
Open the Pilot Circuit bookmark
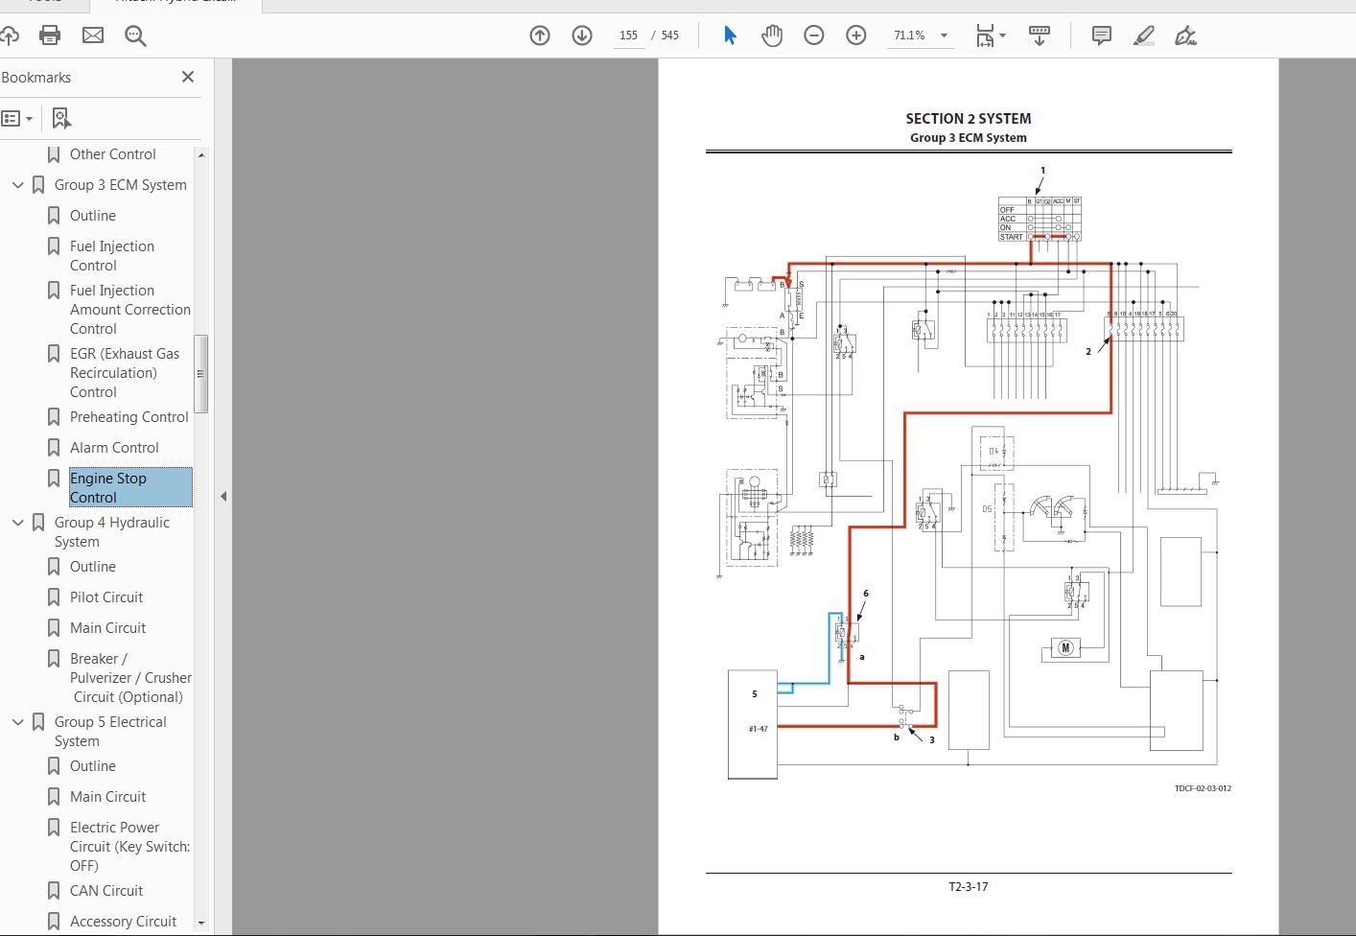coord(106,597)
